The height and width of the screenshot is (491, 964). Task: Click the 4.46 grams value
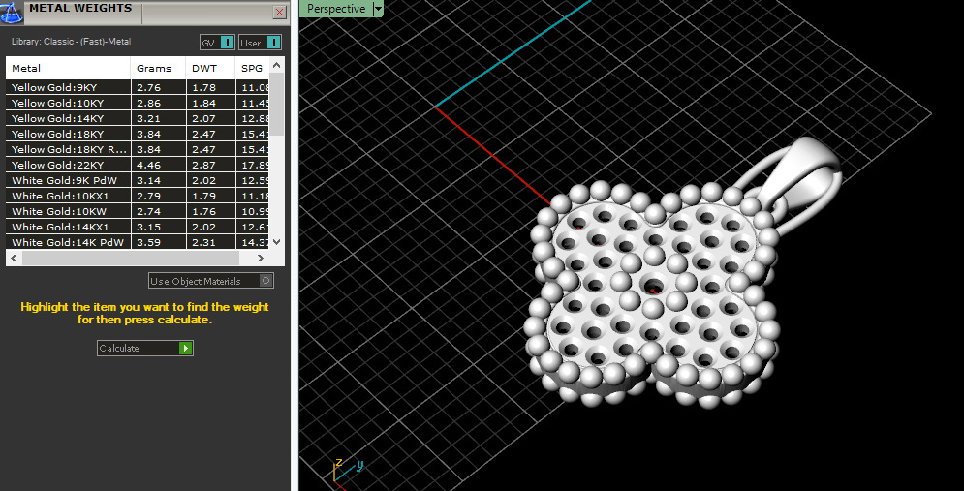coord(149,165)
